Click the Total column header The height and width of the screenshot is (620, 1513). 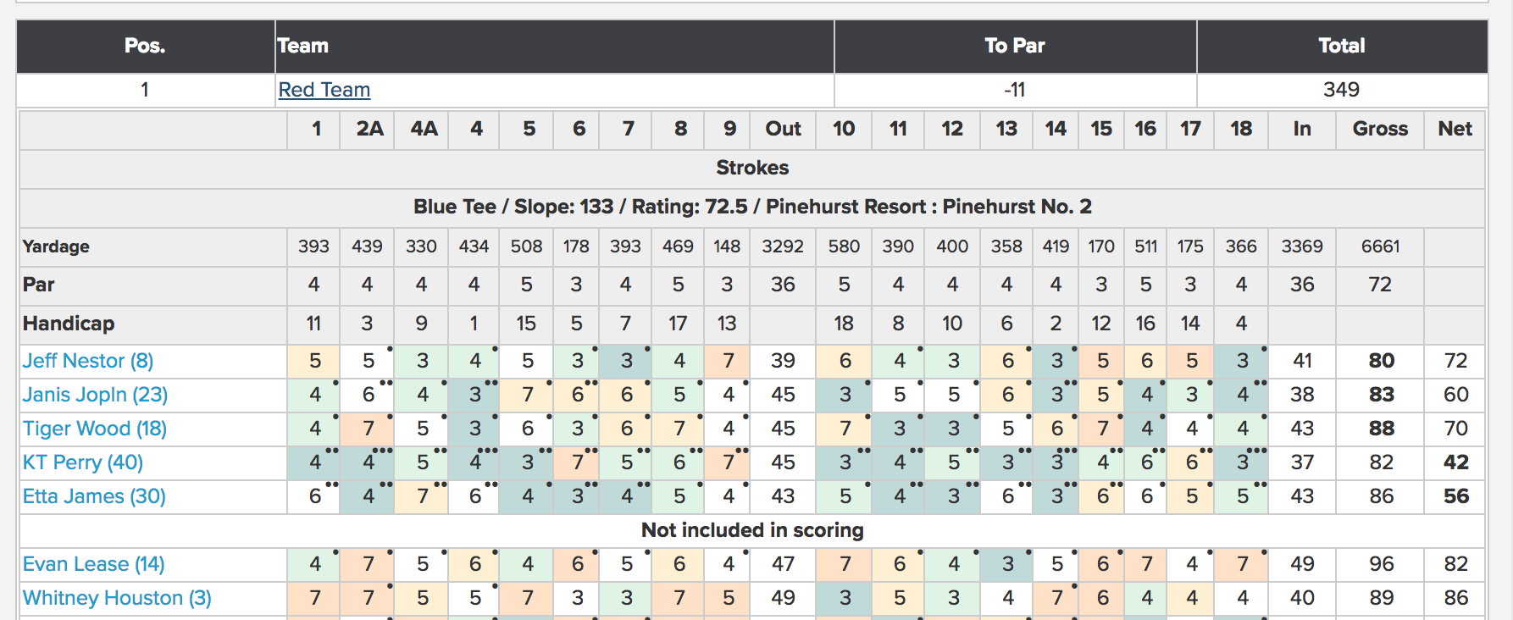(x=1342, y=46)
